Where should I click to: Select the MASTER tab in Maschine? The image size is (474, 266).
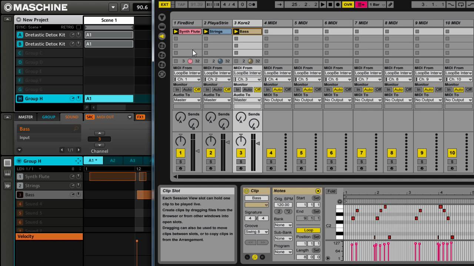26,117
